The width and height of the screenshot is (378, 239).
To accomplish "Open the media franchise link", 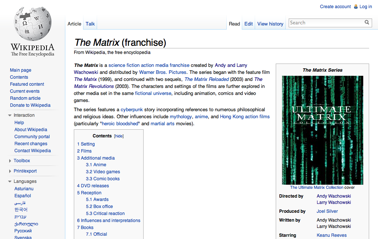I will [x=172, y=65].
